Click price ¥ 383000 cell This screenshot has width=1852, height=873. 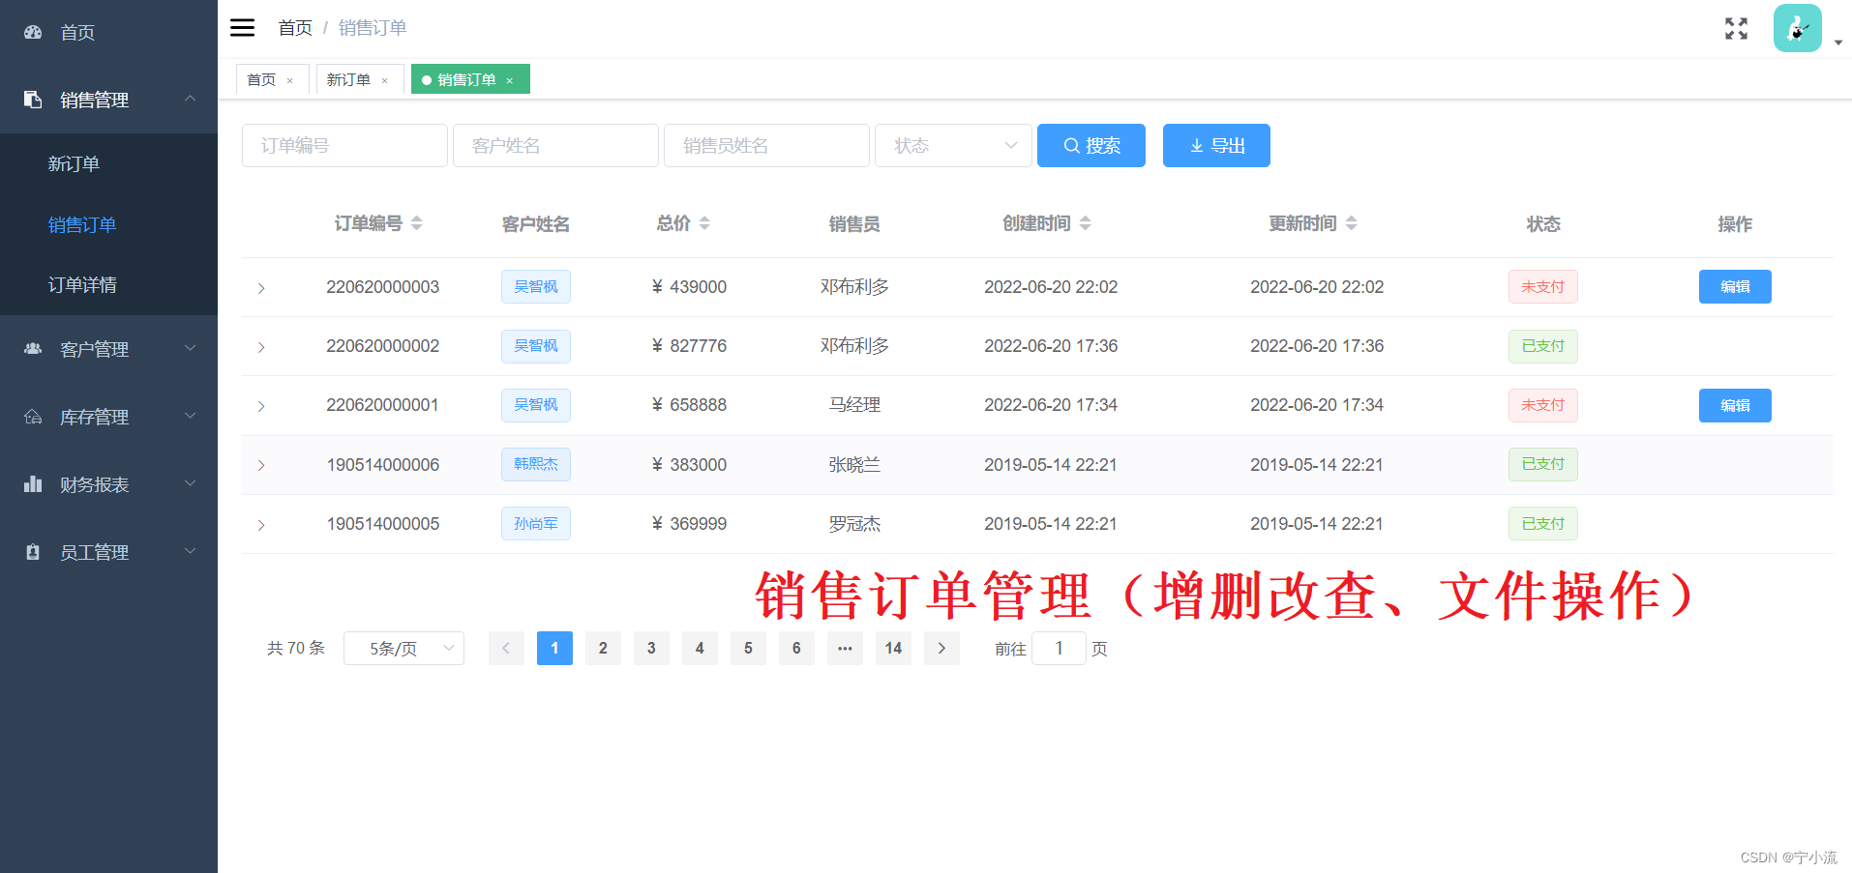[x=689, y=465]
